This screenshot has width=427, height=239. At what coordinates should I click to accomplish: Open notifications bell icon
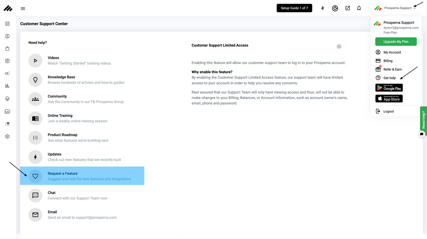point(359,8)
